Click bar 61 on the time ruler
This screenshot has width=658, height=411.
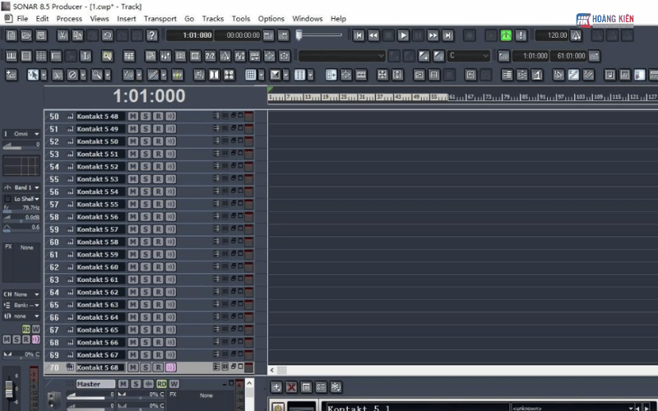pyautogui.click(x=452, y=97)
